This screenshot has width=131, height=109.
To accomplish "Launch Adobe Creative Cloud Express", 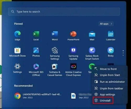I will coord(73,70).
